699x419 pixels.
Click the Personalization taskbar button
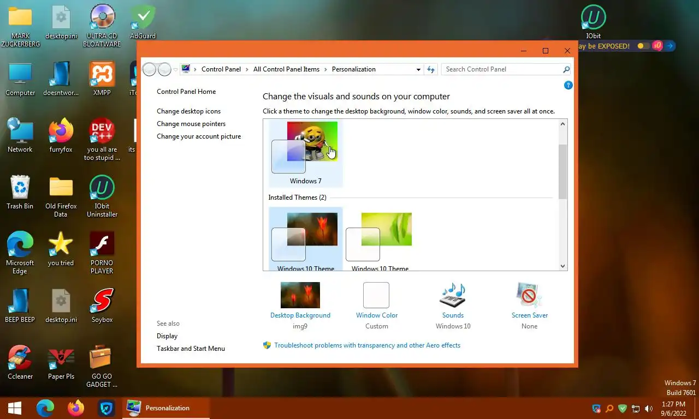coord(166,408)
